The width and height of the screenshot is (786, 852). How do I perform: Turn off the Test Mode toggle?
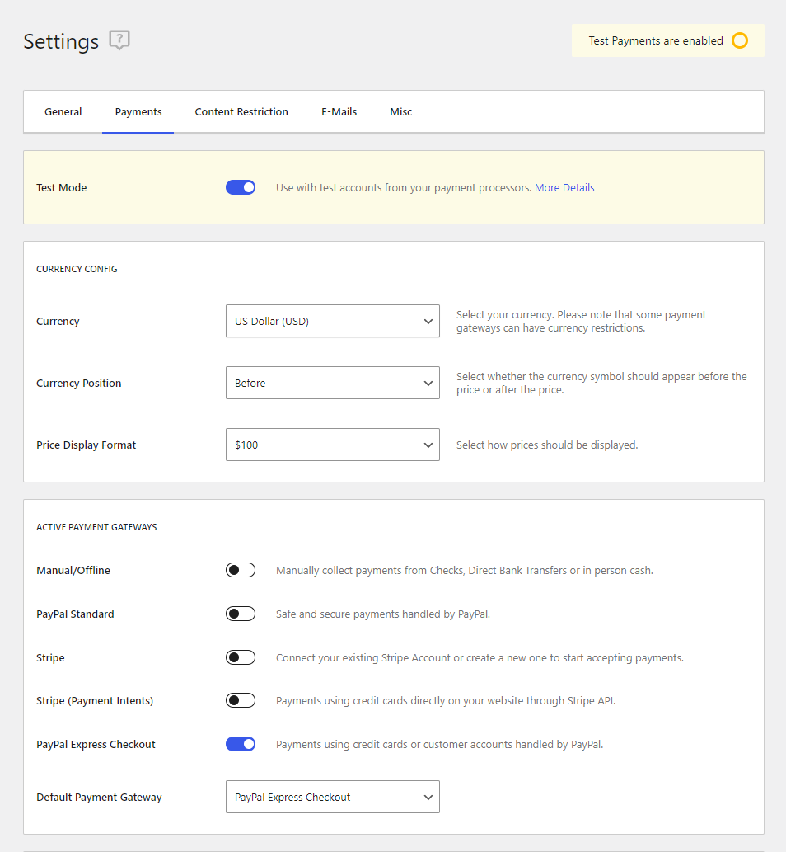point(241,187)
